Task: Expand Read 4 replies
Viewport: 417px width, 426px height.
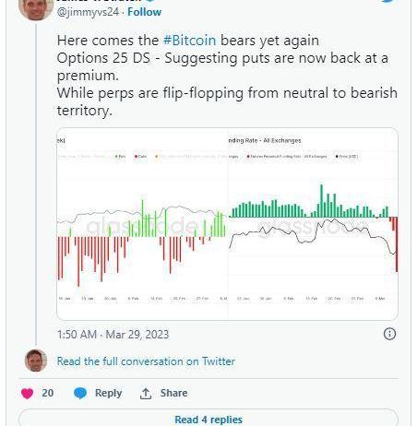Action: pos(208,420)
